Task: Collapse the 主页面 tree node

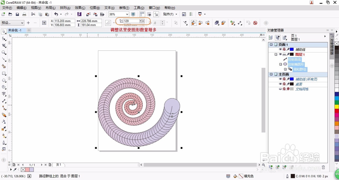Action: (271, 74)
